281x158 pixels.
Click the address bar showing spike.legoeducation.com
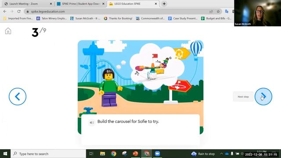pyautogui.click(x=123, y=11)
